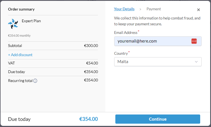Go to the Payment step

click(154, 9)
